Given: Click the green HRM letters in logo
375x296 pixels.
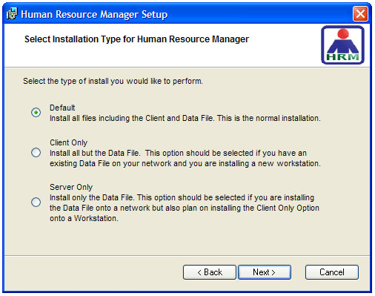Looking at the screenshot, I should [x=342, y=57].
